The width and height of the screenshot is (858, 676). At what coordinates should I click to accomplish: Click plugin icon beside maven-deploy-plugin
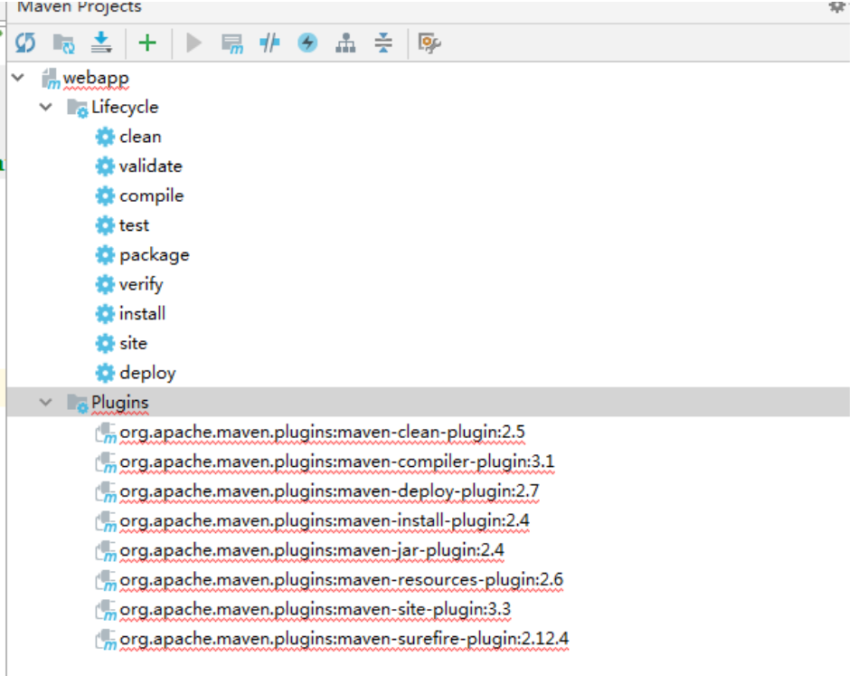tap(106, 492)
